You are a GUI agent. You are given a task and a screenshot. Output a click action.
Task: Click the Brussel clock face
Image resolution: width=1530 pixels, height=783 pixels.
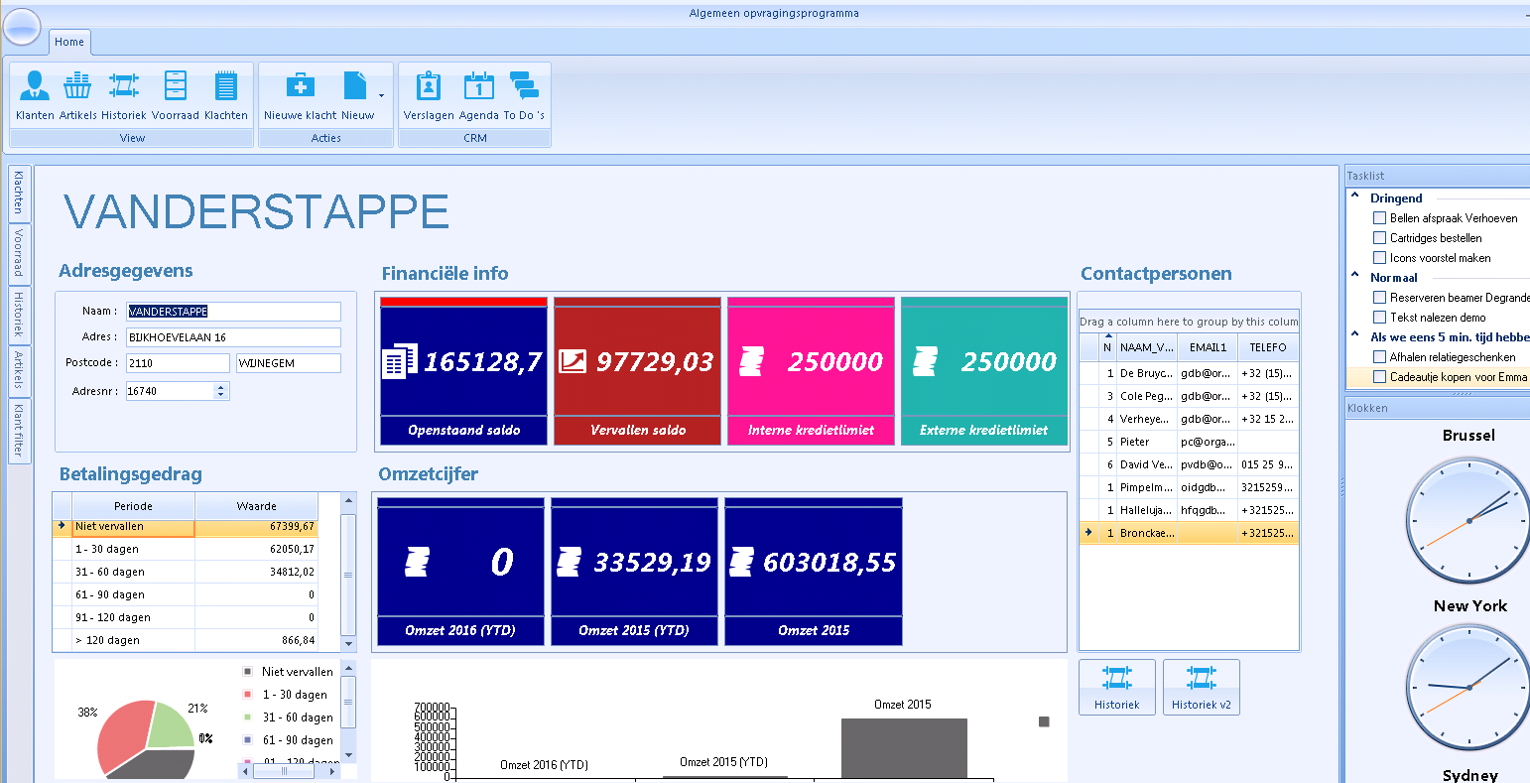tap(1468, 521)
